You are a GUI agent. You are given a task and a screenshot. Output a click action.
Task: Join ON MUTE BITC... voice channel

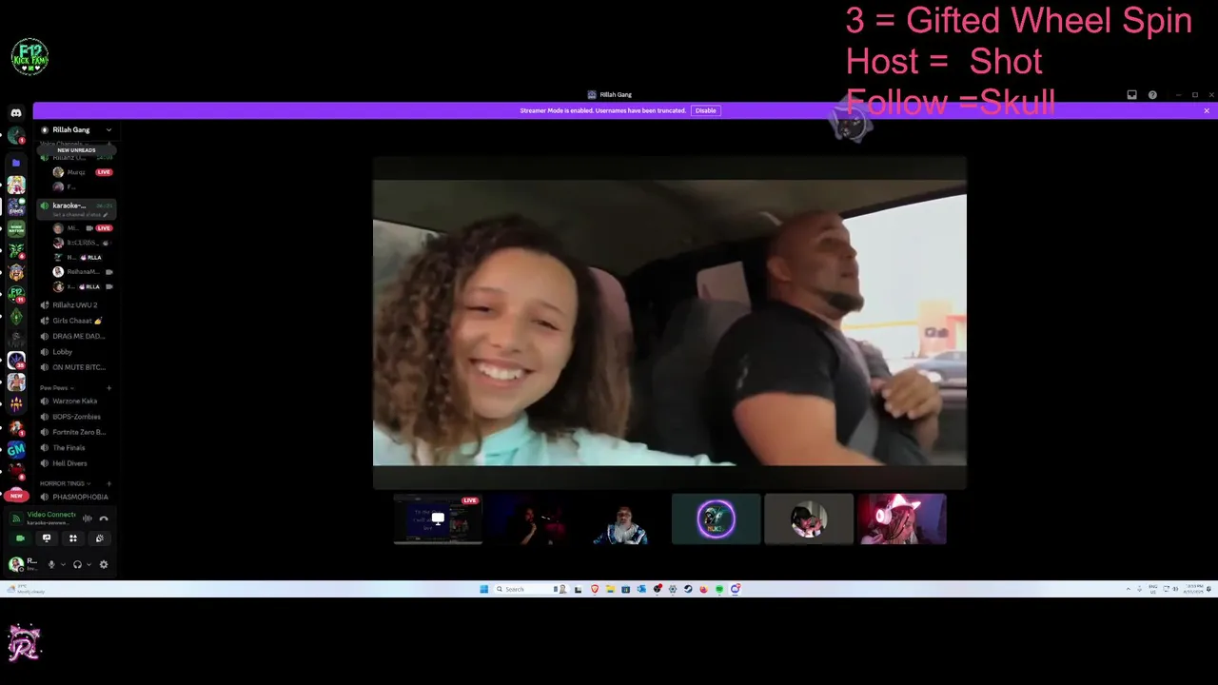point(76,367)
